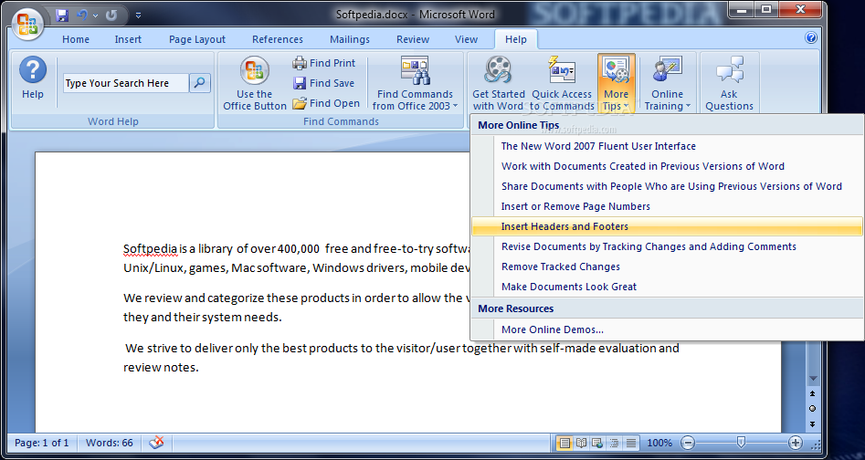Viewport: 865px width, 460px height.
Task: Click the proofing errors status icon
Action: (157, 443)
